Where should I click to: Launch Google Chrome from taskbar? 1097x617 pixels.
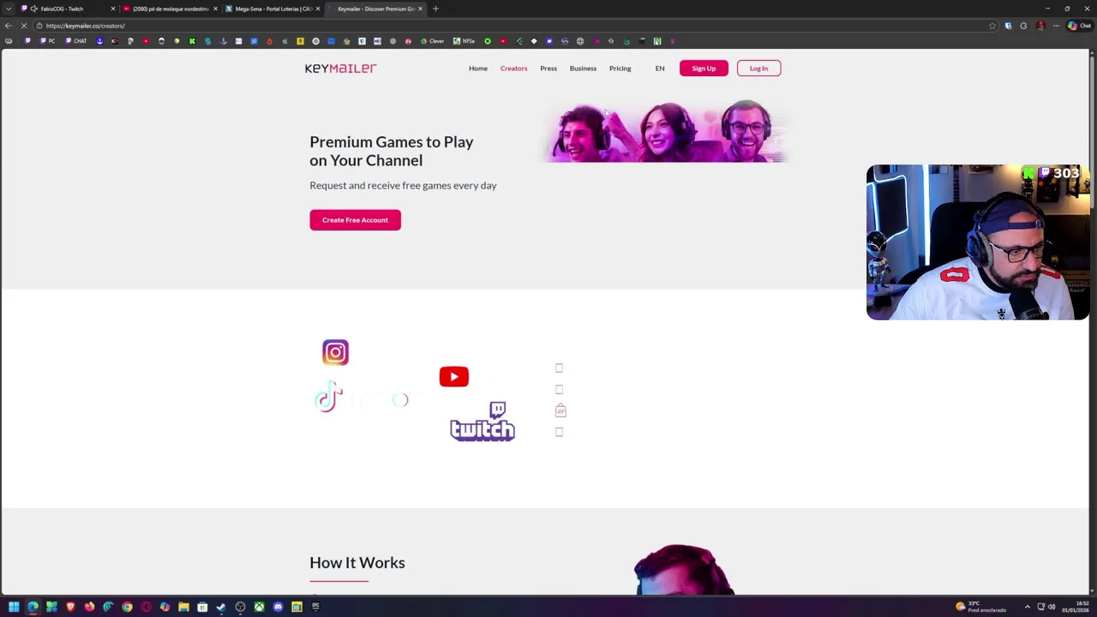(x=127, y=608)
